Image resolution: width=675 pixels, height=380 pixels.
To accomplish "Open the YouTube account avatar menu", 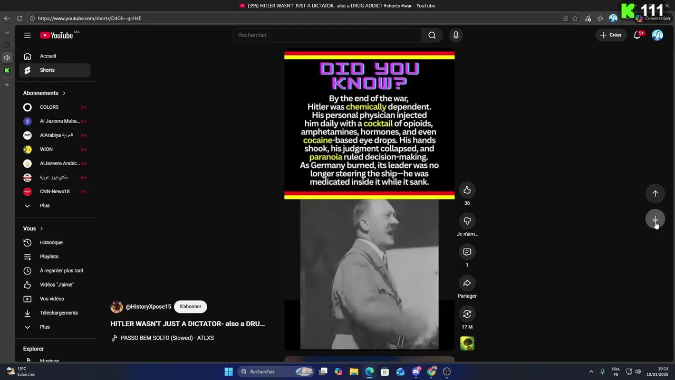I will tap(657, 35).
